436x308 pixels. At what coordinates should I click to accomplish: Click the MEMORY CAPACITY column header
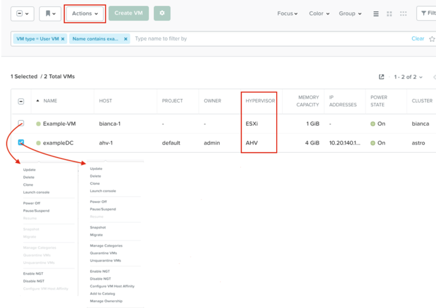[307, 101]
